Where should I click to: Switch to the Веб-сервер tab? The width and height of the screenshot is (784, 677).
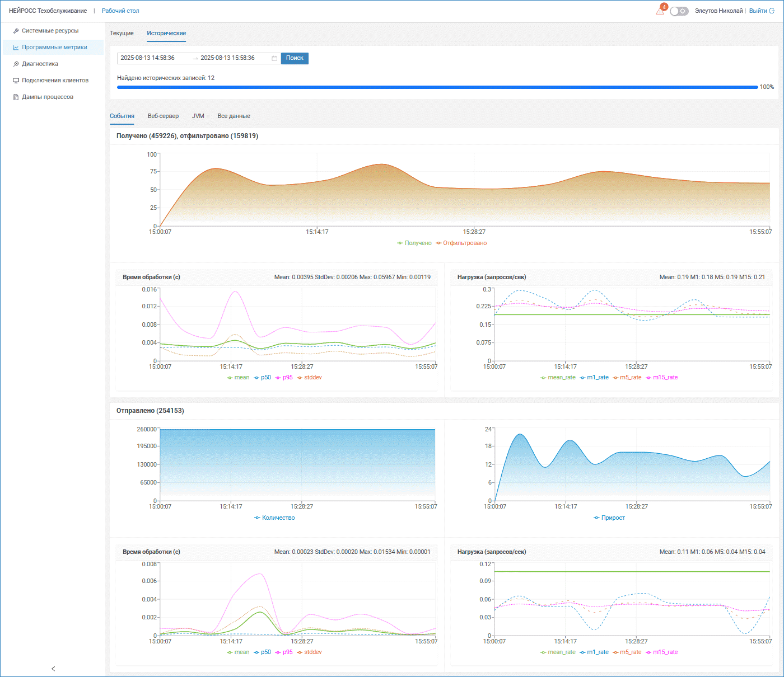pyautogui.click(x=163, y=116)
